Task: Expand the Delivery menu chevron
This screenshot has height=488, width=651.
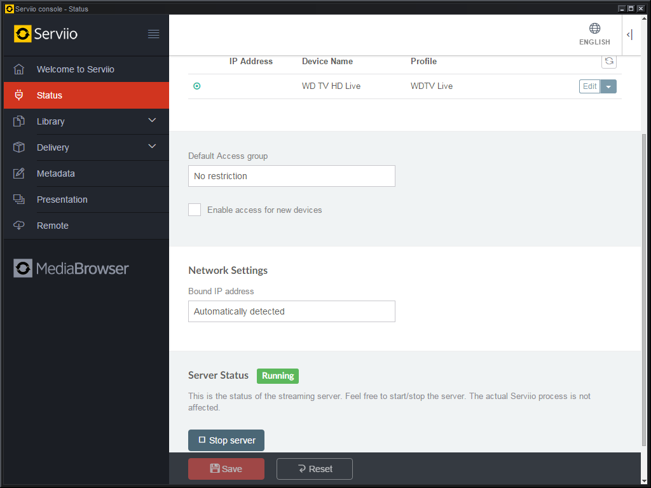Action: coord(152,147)
